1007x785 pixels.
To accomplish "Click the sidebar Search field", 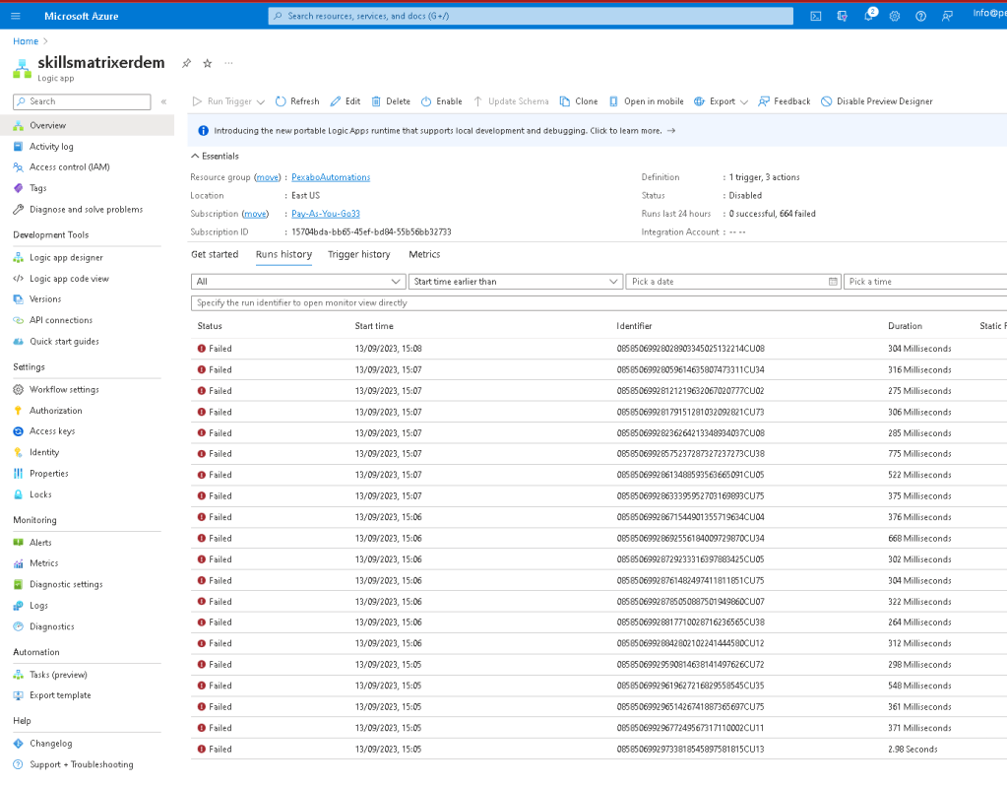I will (x=82, y=101).
